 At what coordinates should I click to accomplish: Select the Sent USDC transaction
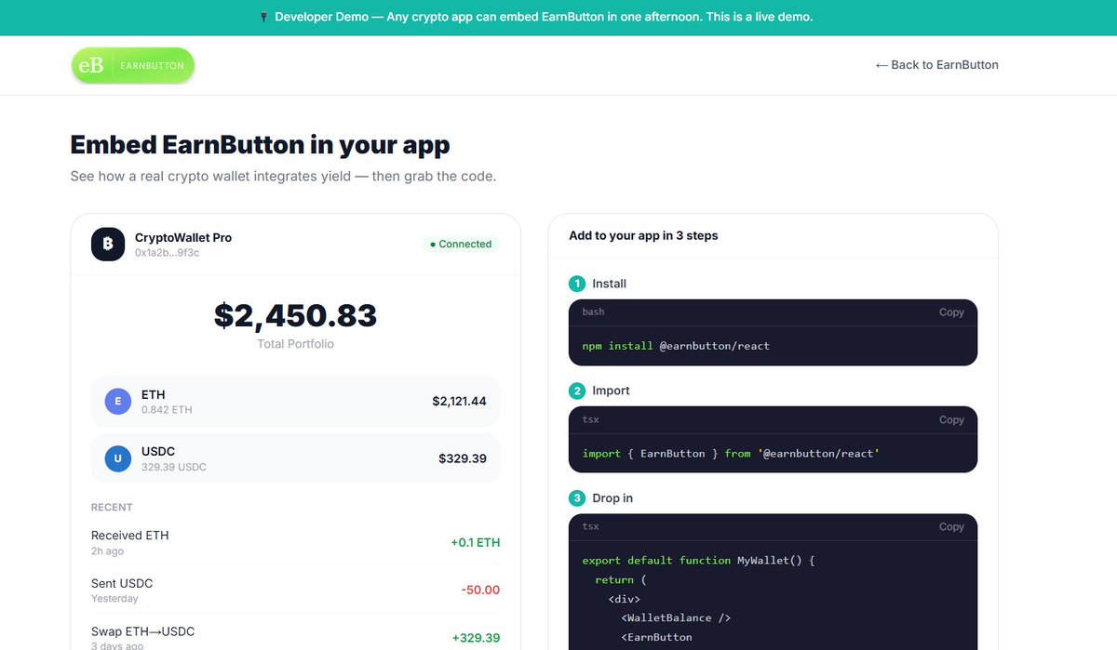tap(296, 590)
